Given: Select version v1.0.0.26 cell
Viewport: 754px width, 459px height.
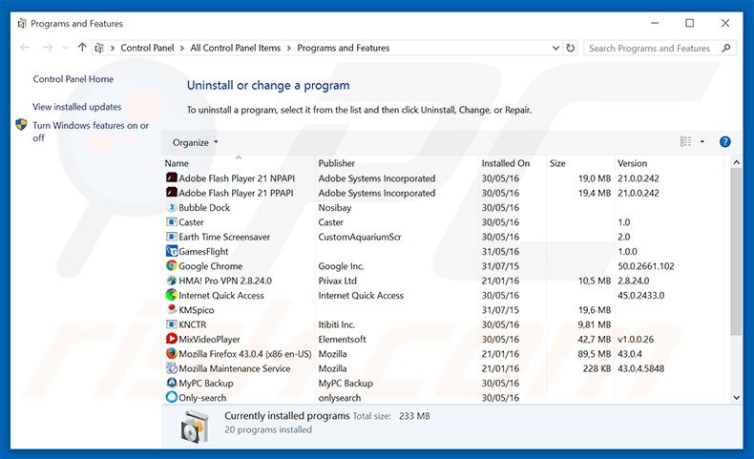Looking at the screenshot, I should (x=636, y=340).
